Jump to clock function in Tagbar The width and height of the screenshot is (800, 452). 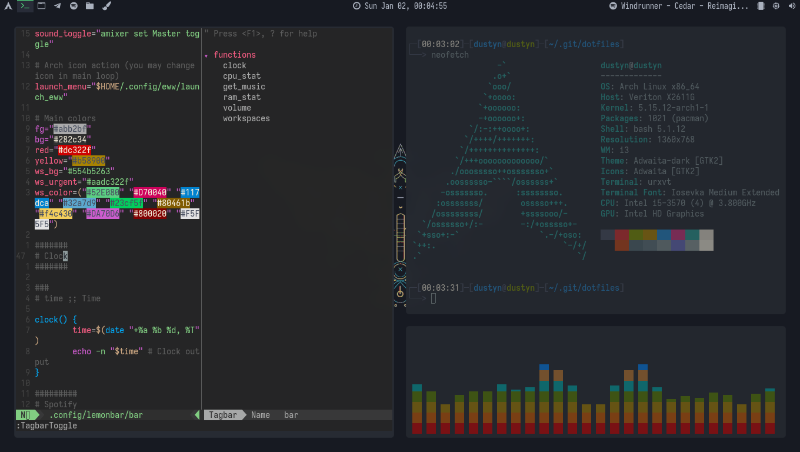235,65
